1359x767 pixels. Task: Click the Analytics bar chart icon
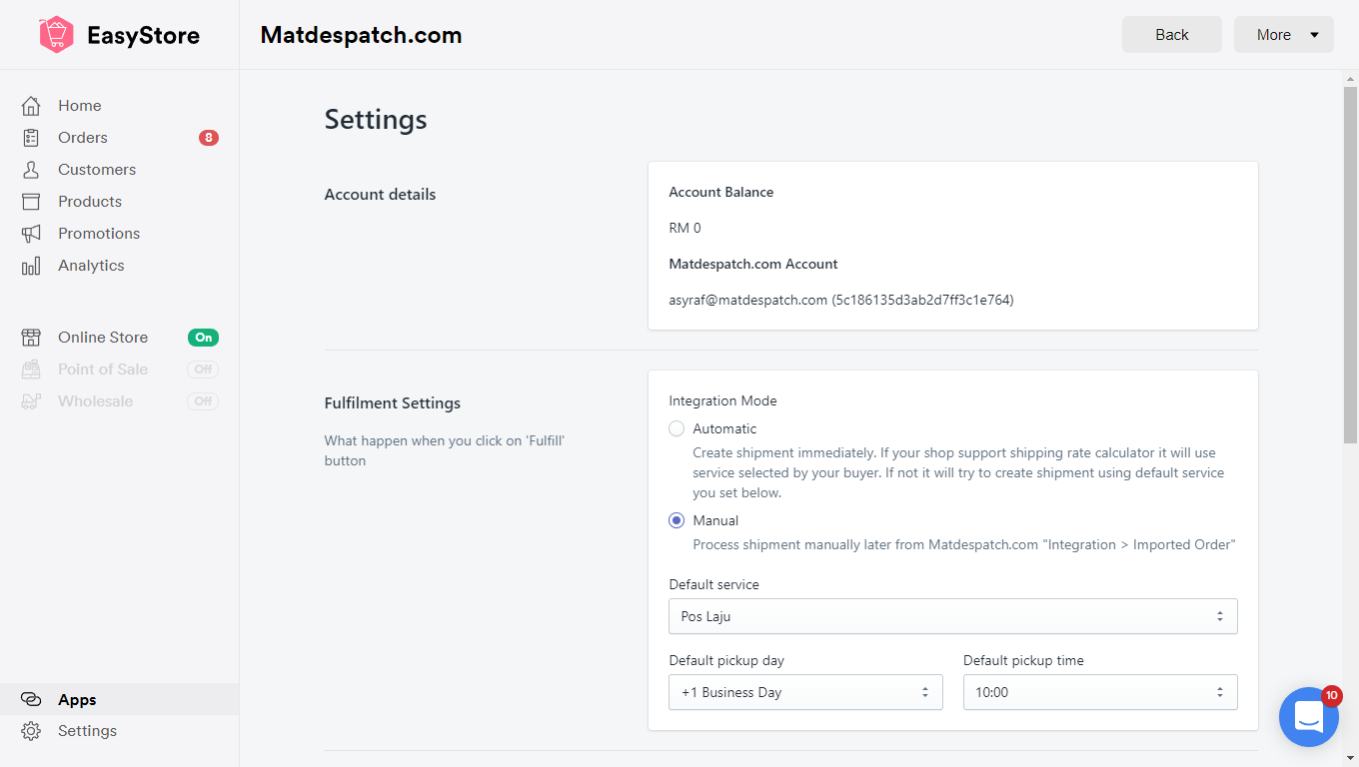(32, 266)
